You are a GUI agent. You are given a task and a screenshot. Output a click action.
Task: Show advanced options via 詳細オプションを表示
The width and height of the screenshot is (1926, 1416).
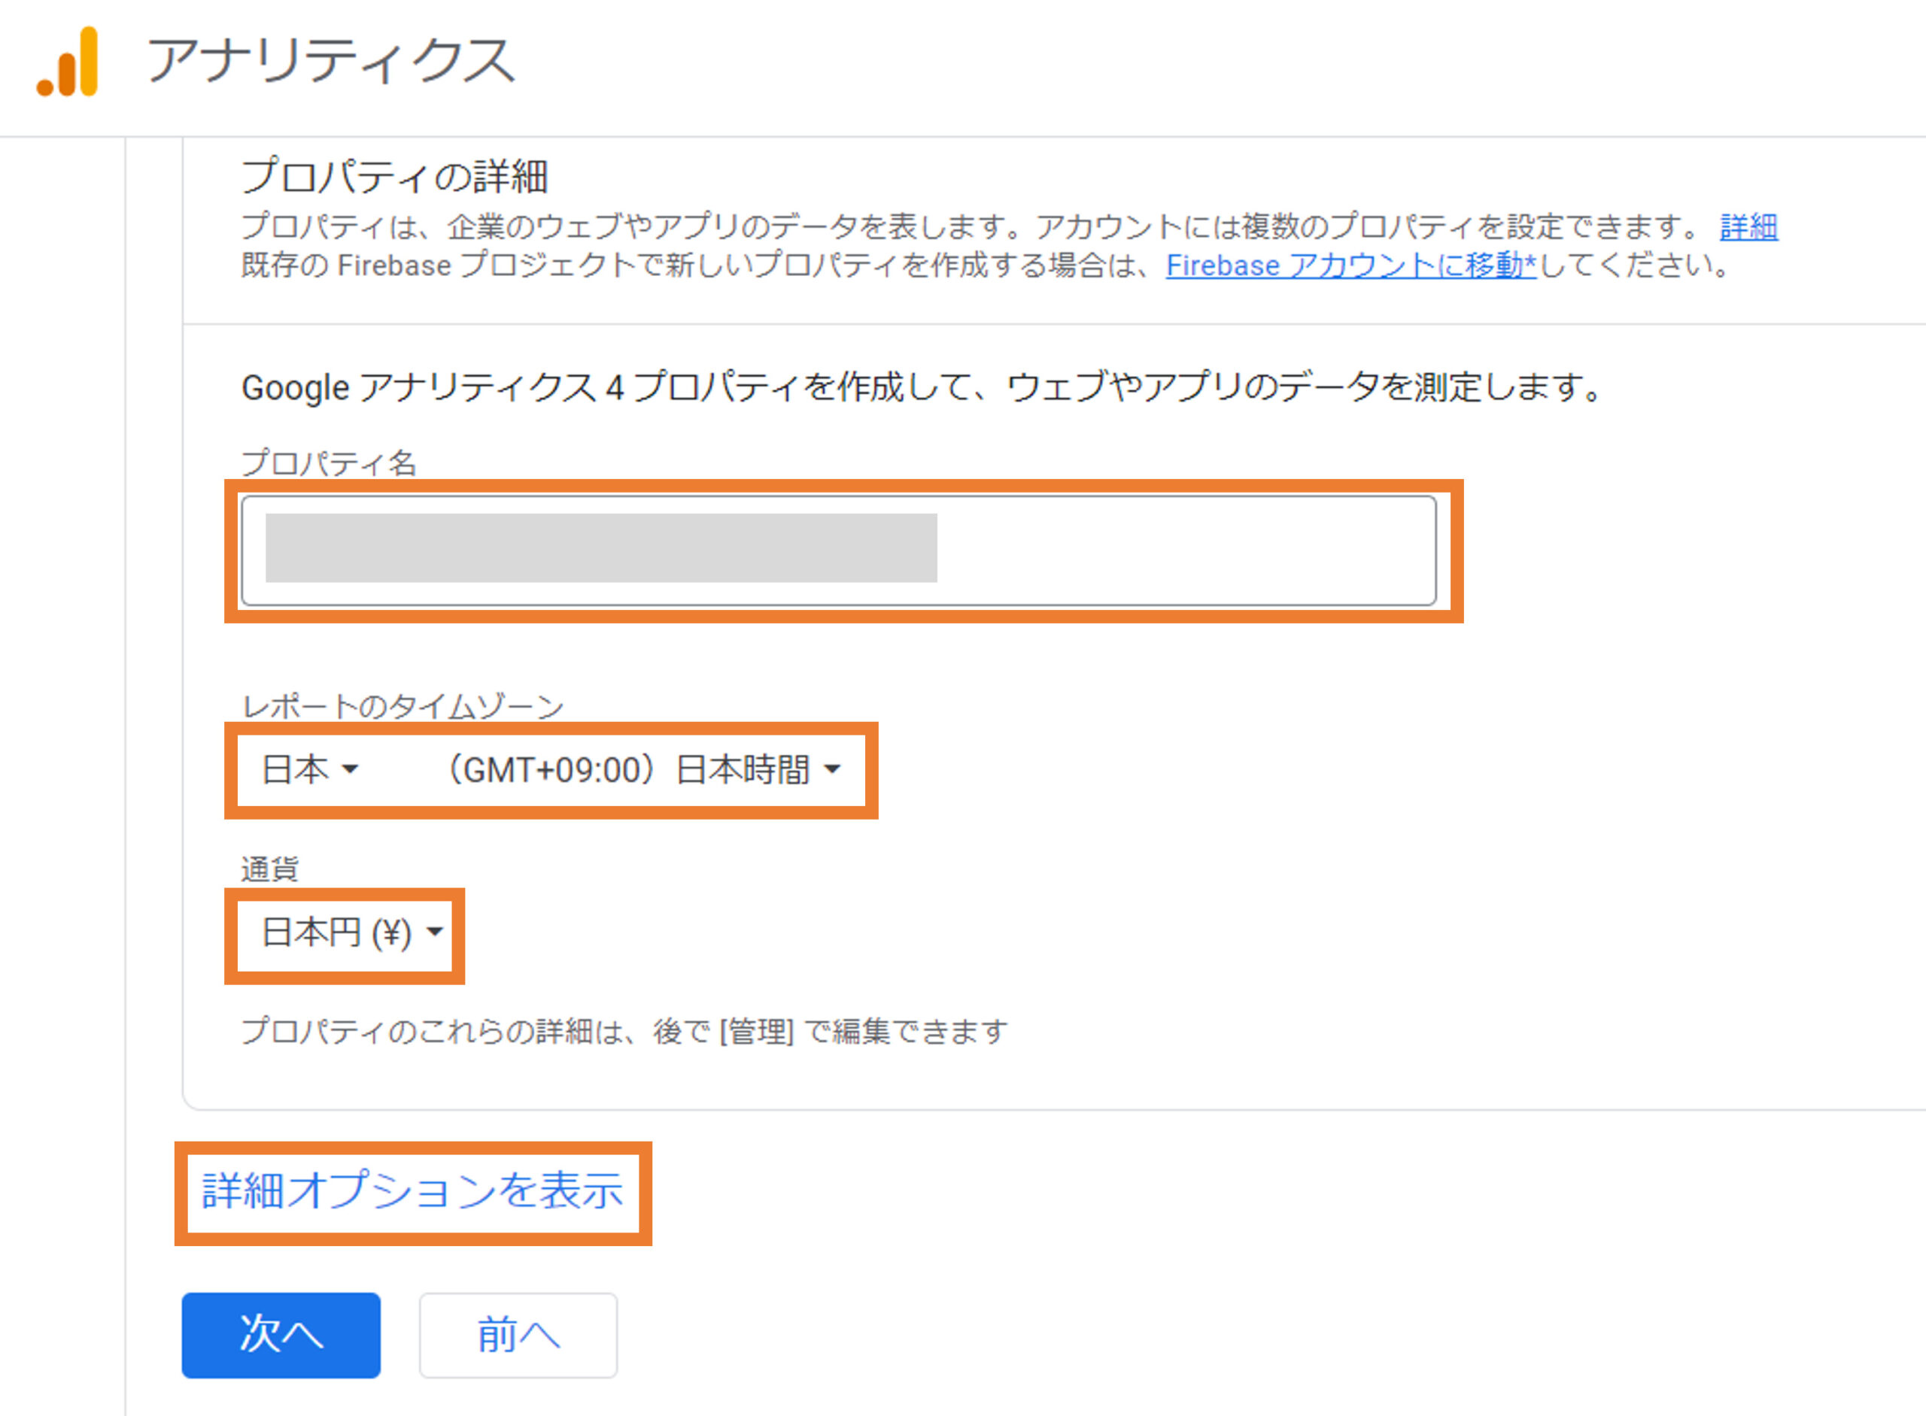412,1191
